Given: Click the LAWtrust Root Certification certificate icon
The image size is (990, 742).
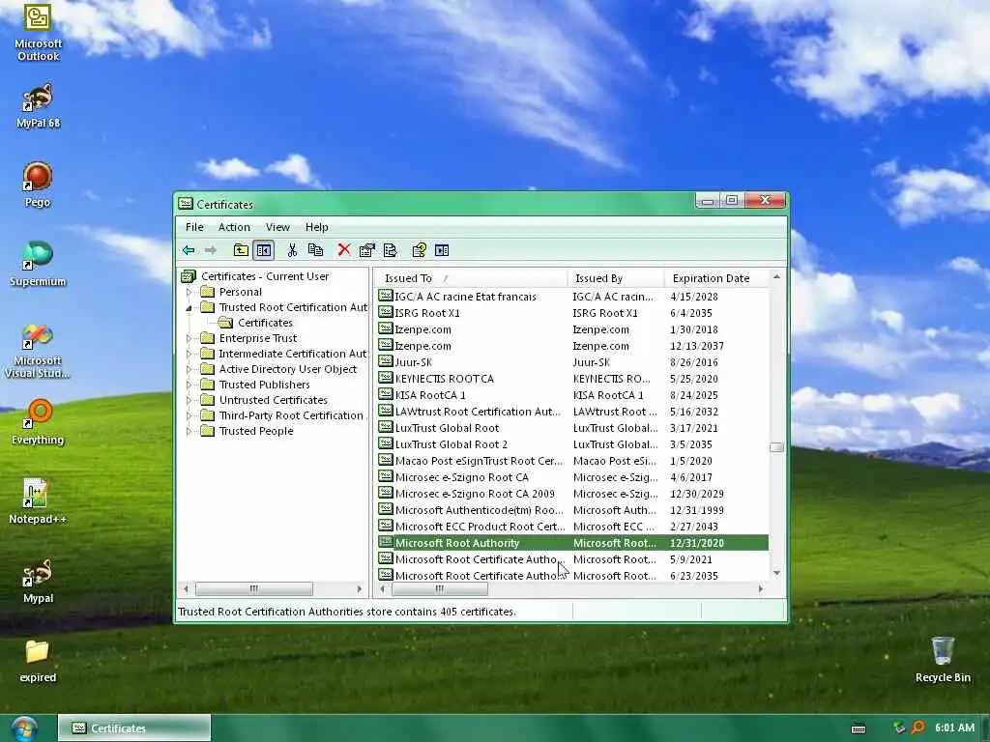Looking at the screenshot, I should (x=385, y=411).
